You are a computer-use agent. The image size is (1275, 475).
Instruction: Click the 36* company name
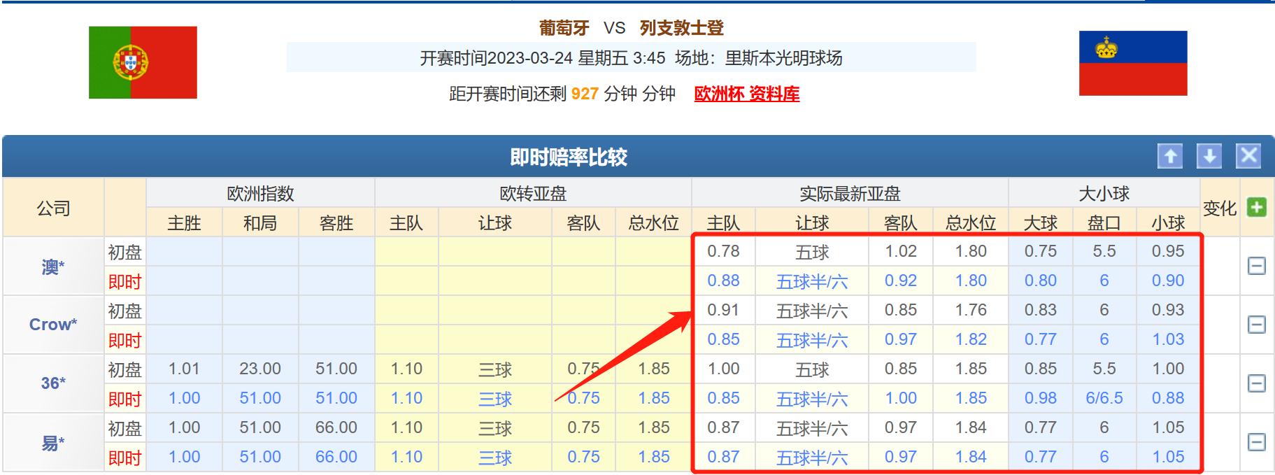click(x=53, y=383)
